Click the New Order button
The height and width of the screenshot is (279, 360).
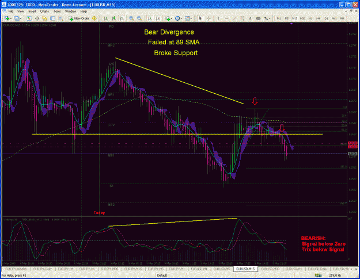(79, 18)
